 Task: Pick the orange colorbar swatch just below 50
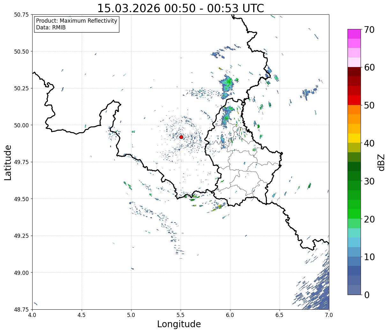[x=354, y=110]
